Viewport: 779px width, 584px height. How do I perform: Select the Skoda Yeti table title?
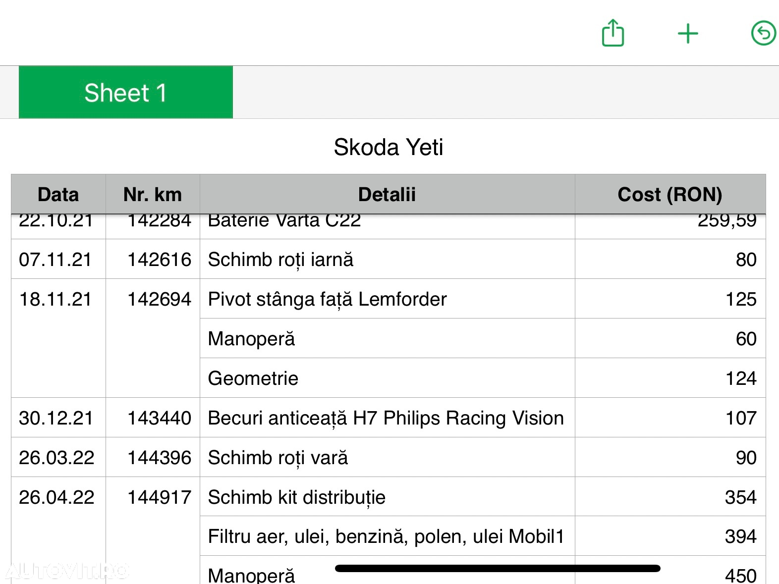tap(389, 147)
